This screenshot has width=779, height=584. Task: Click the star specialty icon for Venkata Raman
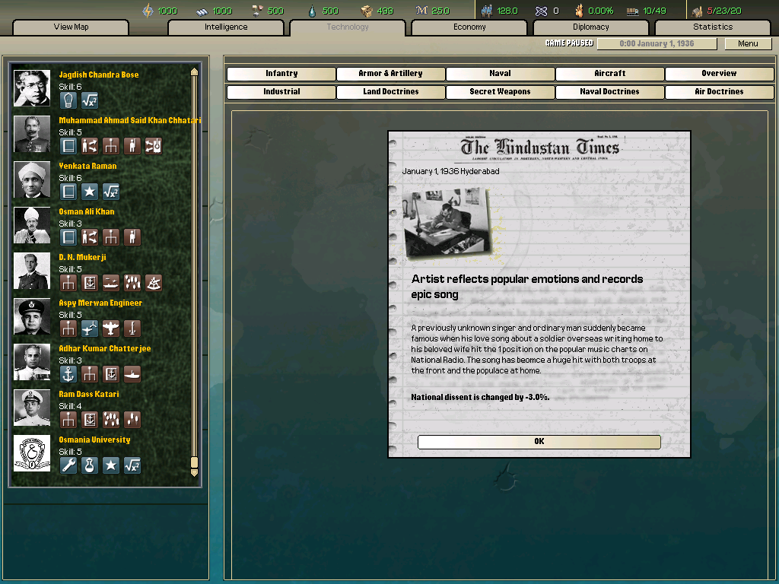tap(90, 192)
